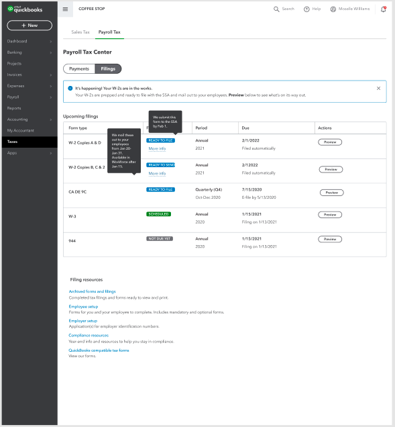
Task: Switch to the Payments toggle
Action: 79,68
